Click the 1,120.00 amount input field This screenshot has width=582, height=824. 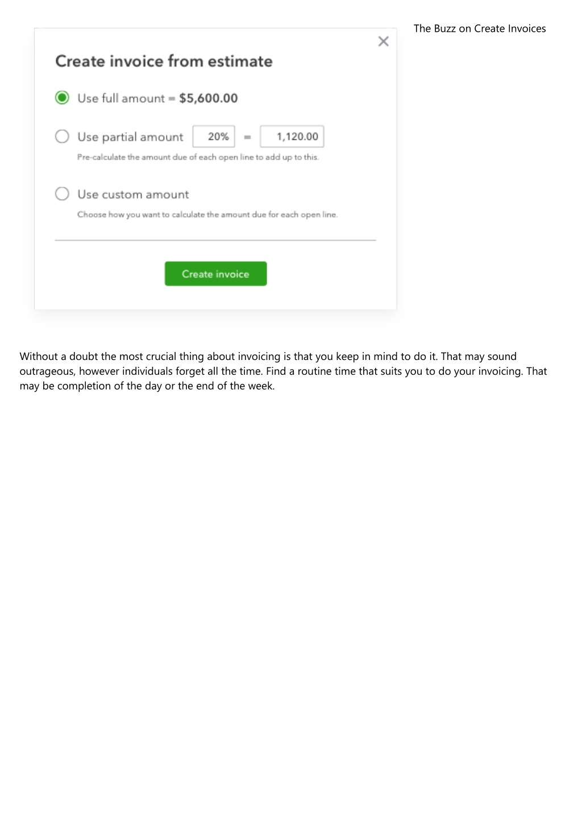tap(292, 136)
